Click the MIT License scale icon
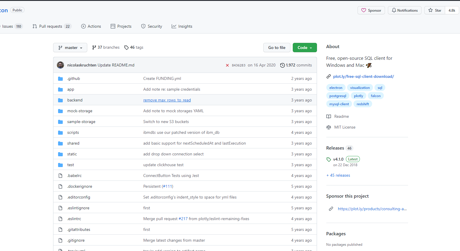Image resolution: width=460 pixels, height=251 pixels. 329,127
